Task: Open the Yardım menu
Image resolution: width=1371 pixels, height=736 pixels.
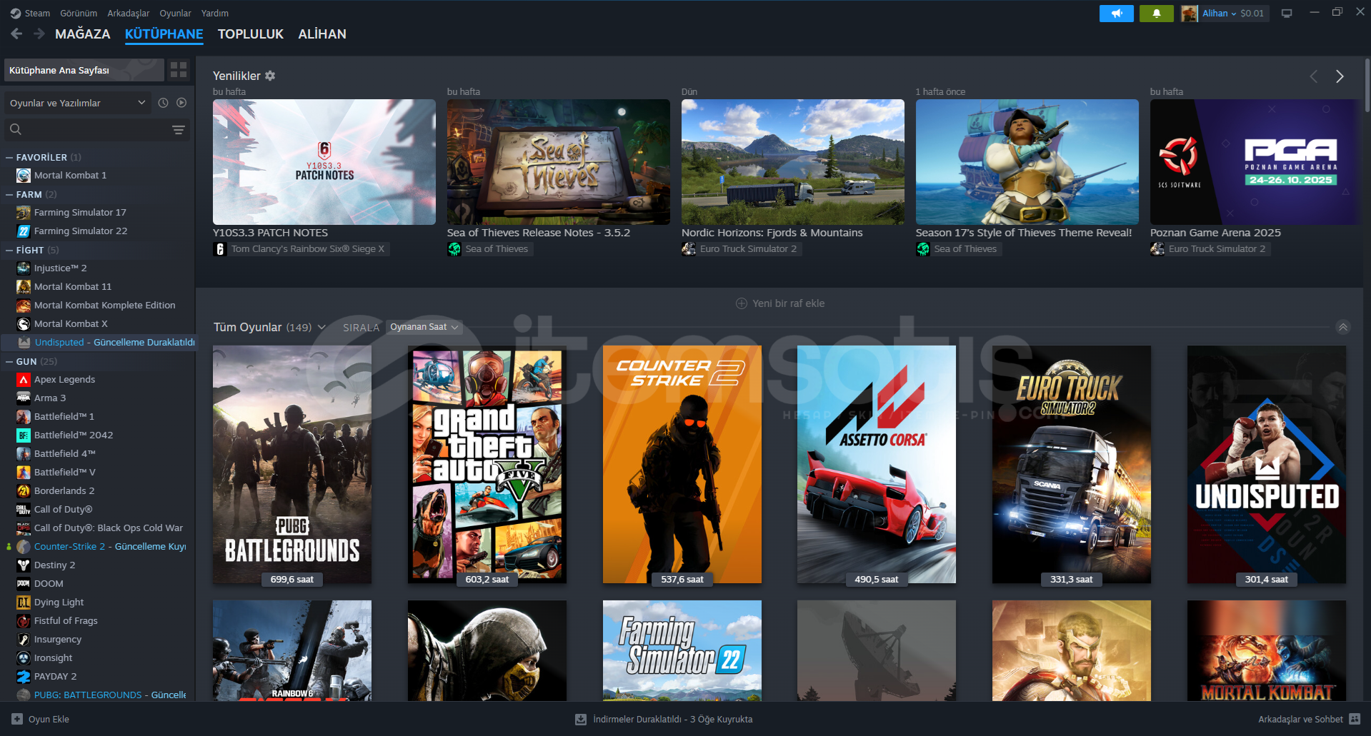Action: 215,14
